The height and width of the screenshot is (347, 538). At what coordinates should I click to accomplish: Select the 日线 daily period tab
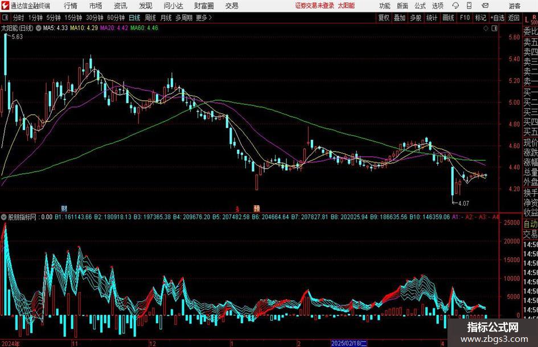134,18
